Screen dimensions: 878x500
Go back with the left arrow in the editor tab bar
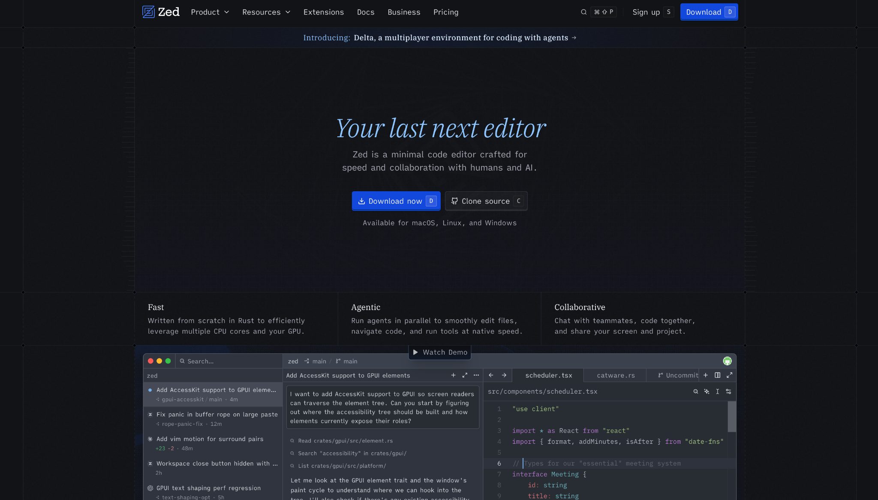[491, 375]
